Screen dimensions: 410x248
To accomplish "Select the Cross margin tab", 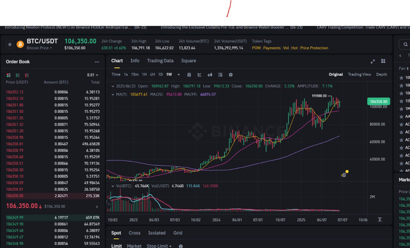I will [135, 233].
